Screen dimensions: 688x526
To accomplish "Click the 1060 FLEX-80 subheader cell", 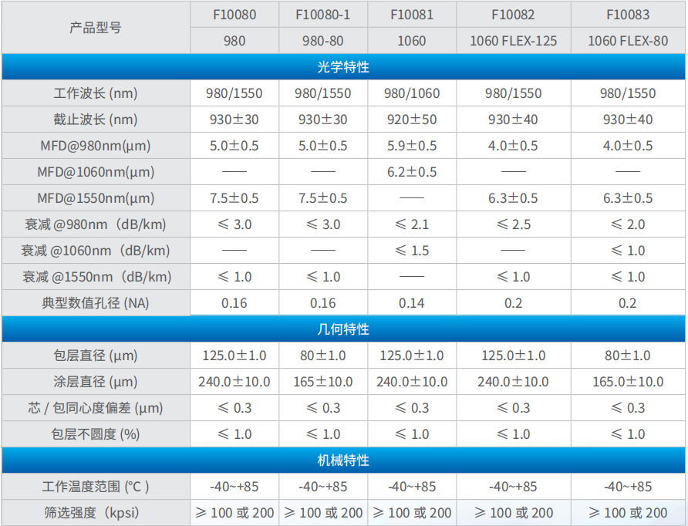I will click(x=627, y=40).
